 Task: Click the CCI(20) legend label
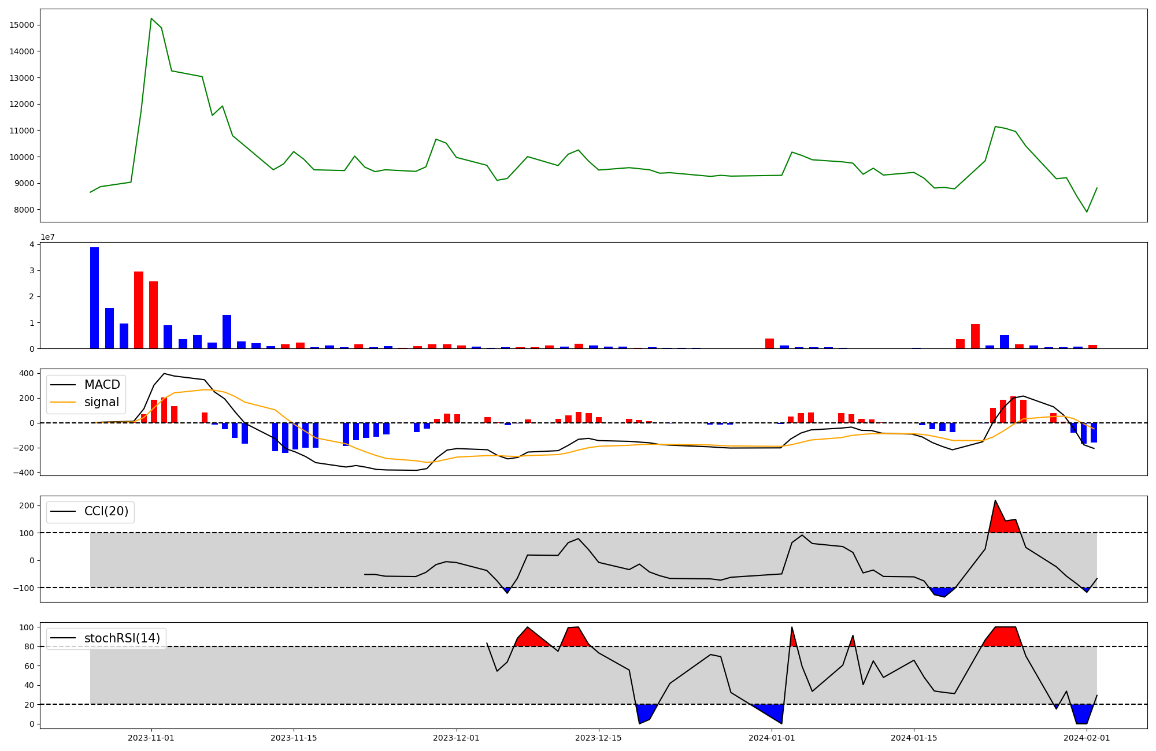[106, 511]
